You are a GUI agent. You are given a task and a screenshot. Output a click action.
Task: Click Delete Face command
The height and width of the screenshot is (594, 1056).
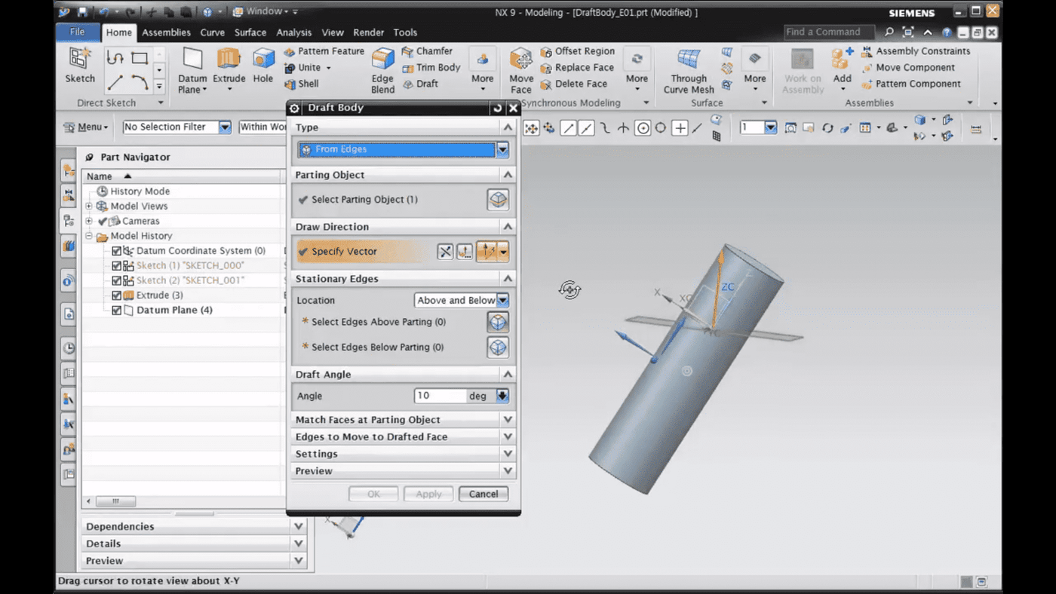pyautogui.click(x=574, y=84)
